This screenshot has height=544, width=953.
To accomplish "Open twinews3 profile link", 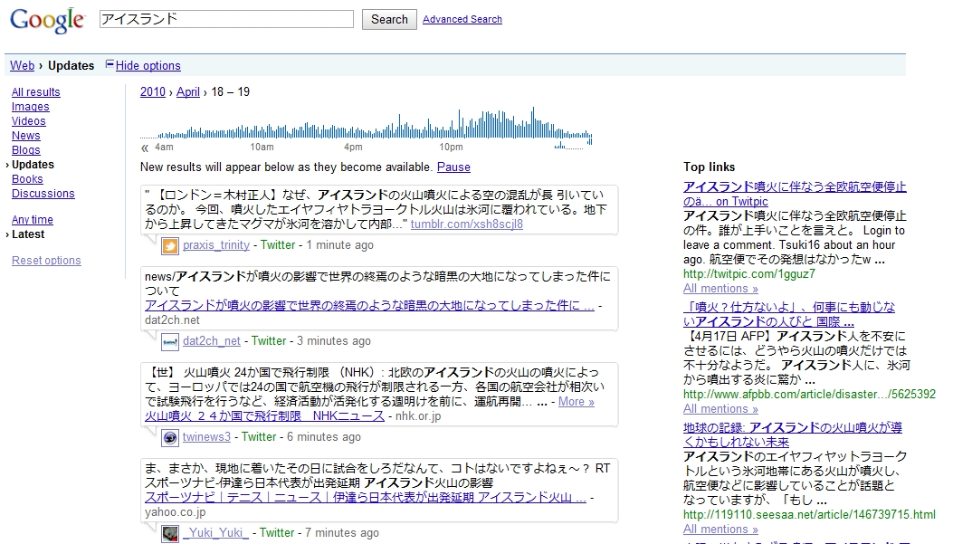I will click(206, 437).
